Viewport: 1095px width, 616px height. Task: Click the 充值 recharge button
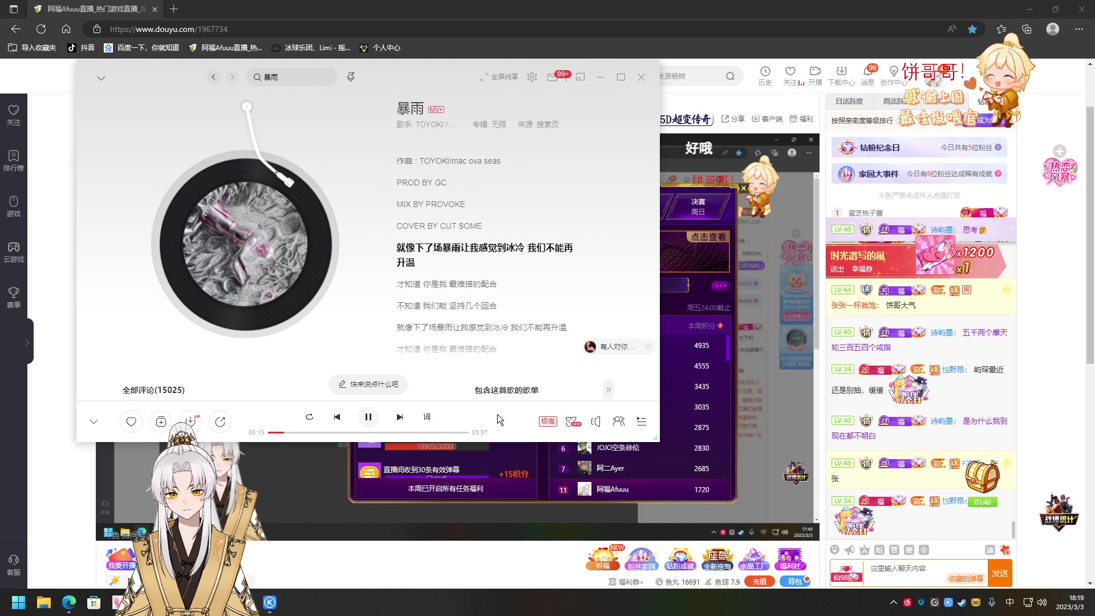[x=760, y=582]
